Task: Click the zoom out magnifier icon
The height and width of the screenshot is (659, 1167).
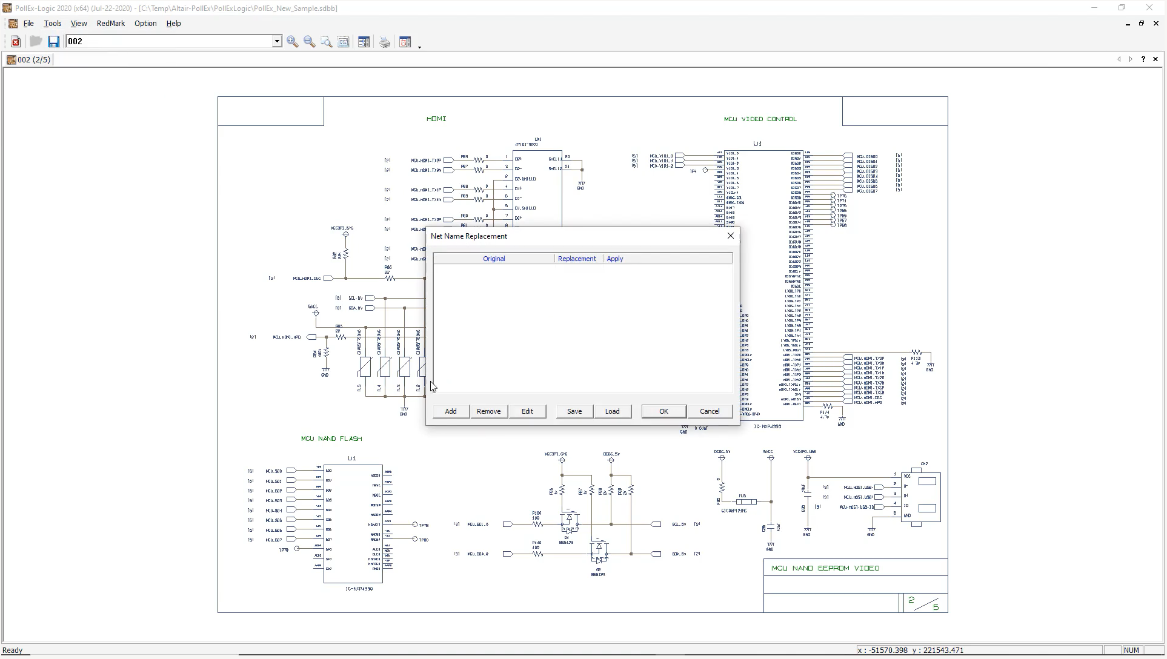Action: pyautogui.click(x=310, y=42)
